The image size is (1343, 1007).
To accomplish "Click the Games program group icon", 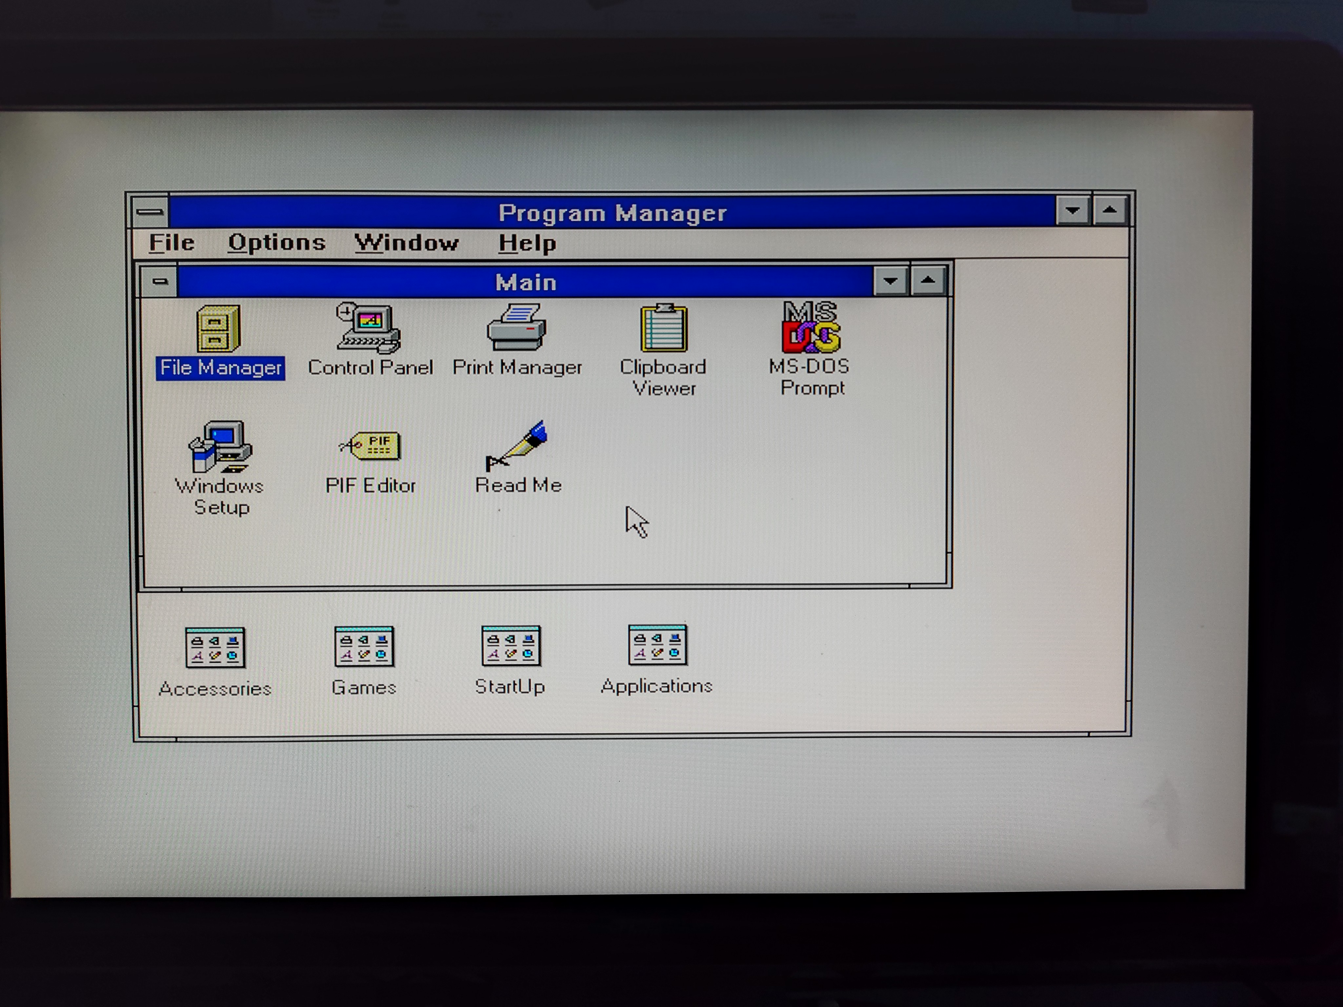I will [364, 647].
